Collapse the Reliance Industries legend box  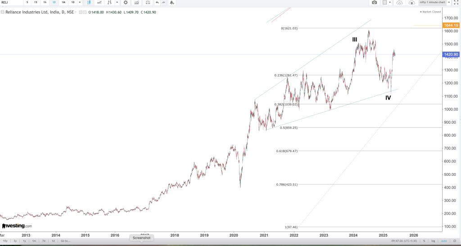[2, 12]
